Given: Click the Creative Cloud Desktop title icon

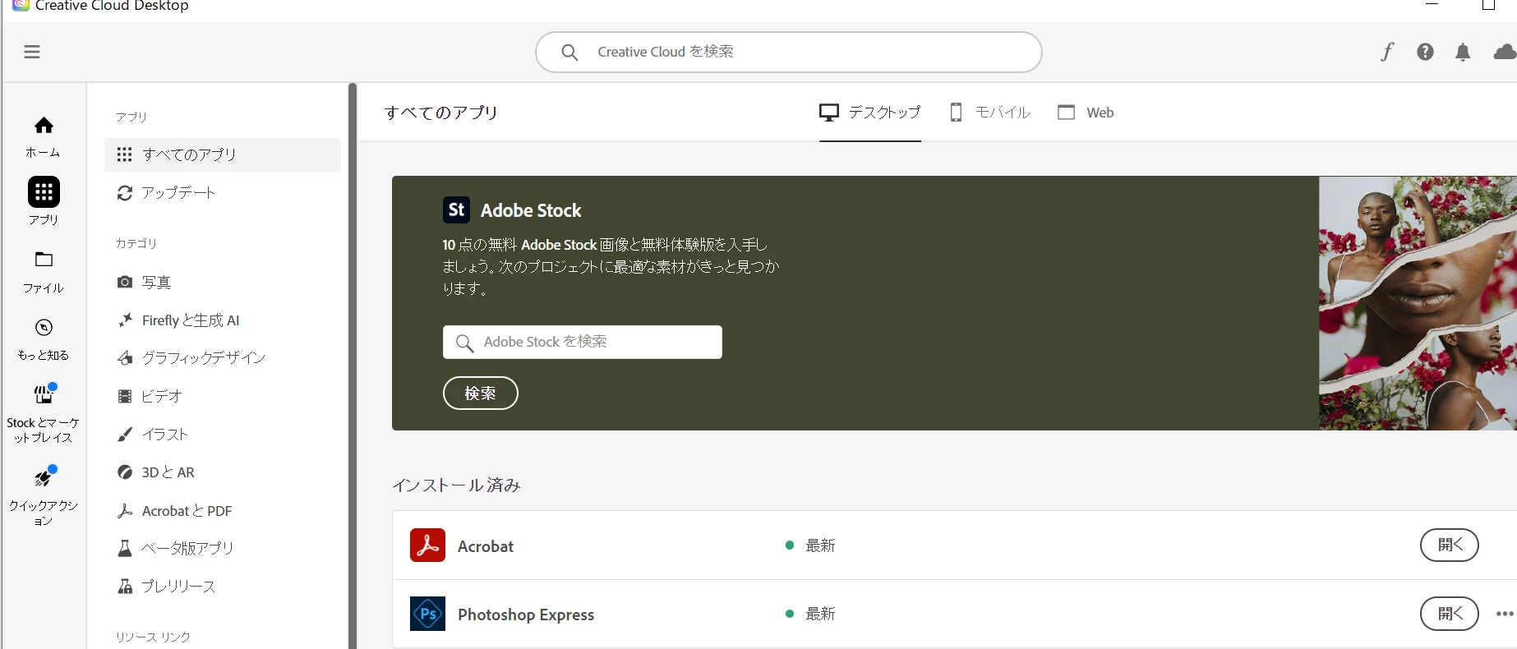Looking at the screenshot, I should [21, 5].
